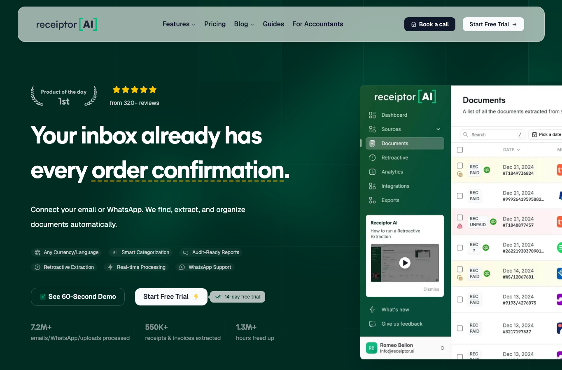
Task: Click the calendar icon in Book a call
Action: 413,25
